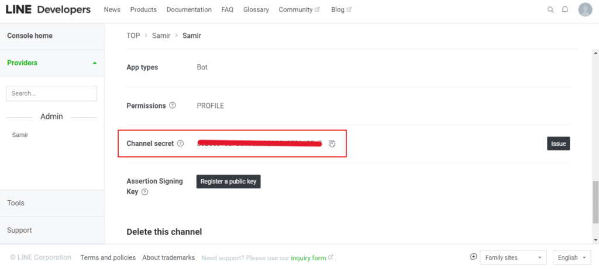Click the Channel secret help icon
This screenshot has height=269, width=599.
(180, 144)
